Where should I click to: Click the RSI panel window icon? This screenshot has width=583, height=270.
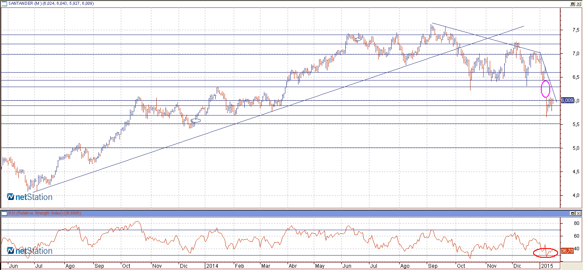click(4, 213)
